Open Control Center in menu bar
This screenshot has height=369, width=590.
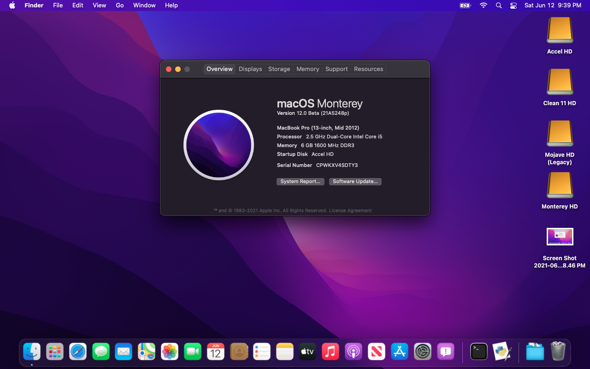click(513, 6)
